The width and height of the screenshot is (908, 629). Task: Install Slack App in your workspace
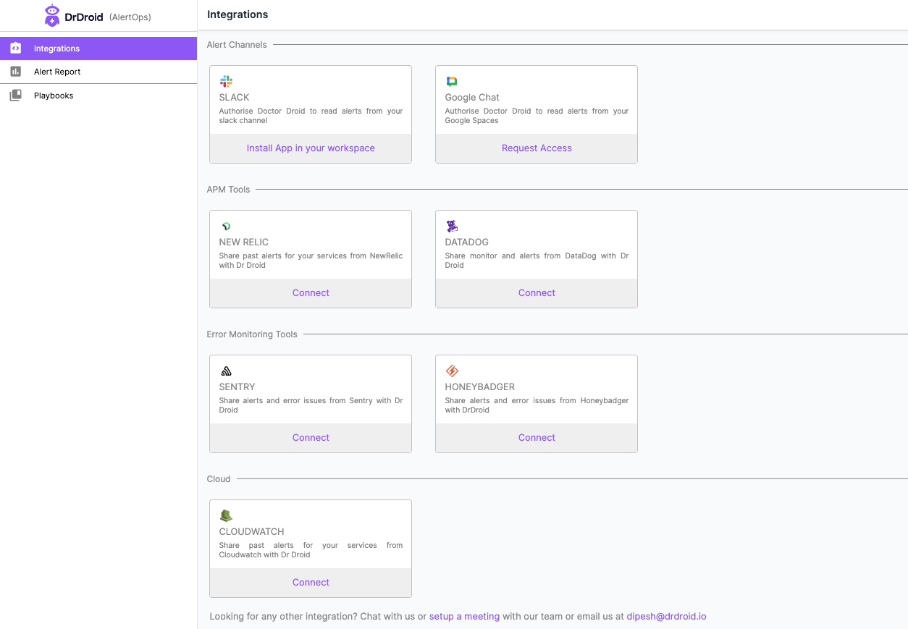point(311,148)
